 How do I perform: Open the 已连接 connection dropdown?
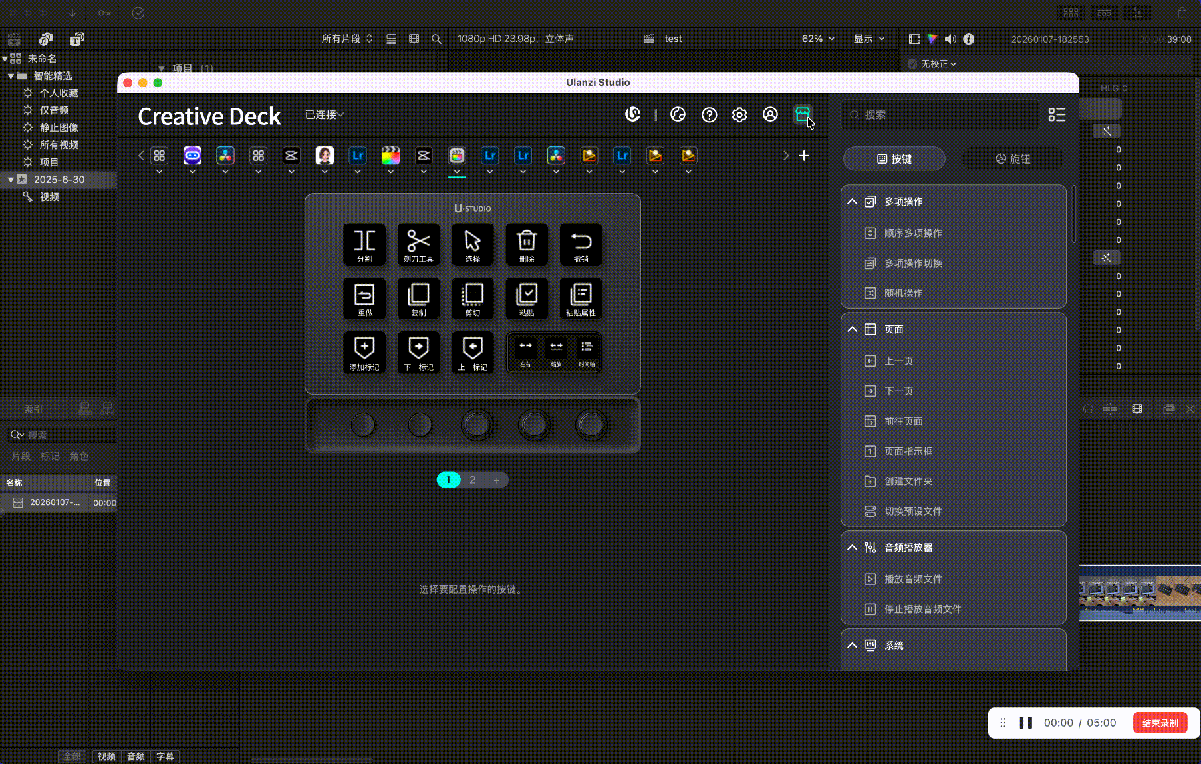(x=324, y=114)
